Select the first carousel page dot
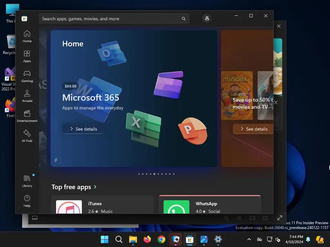 pyautogui.click(x=139, y=174)
